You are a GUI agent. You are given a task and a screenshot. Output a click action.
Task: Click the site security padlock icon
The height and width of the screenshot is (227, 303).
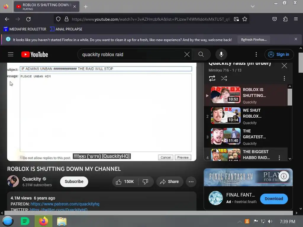click(67, 19)
